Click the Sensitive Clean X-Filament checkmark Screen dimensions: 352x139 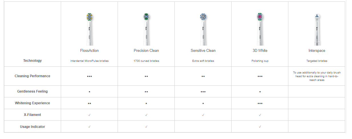(x=203, y=115)
